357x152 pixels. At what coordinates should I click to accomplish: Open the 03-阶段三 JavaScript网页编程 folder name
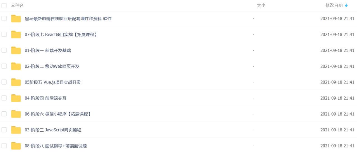tap(53, 130)
